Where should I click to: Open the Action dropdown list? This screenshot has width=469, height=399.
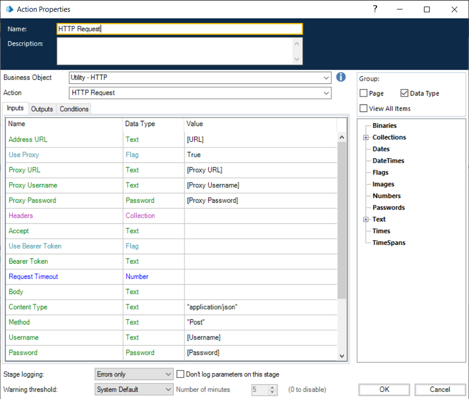click(x=327, y=93)
